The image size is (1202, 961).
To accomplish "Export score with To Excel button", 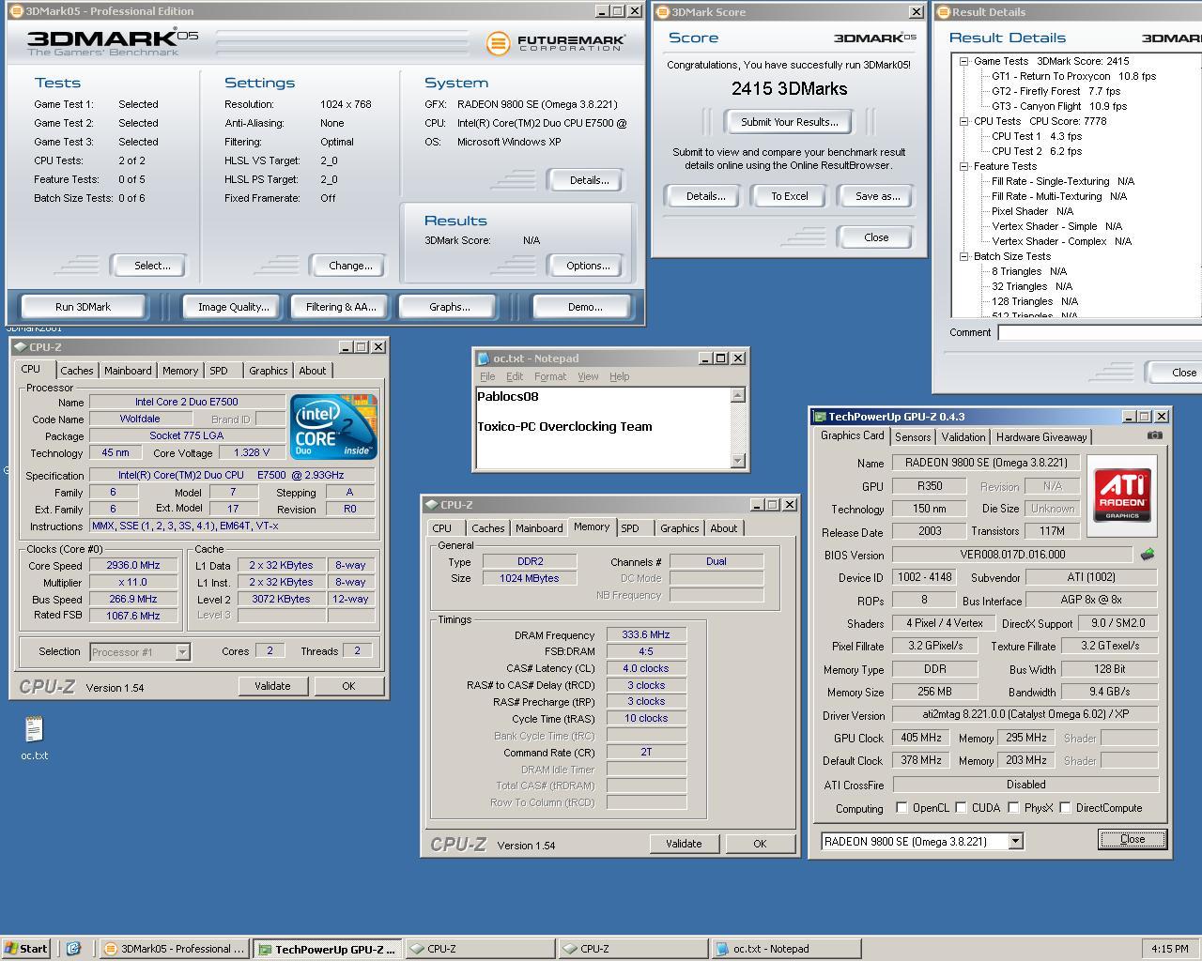I will coord(790,196).
